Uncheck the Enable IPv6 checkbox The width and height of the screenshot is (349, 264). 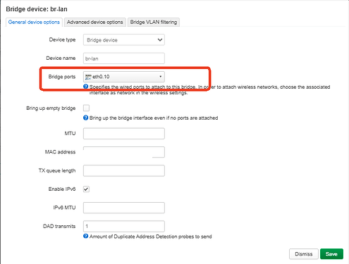pos(86,189)
